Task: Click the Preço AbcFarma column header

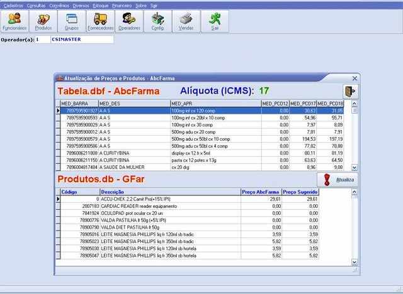Action: click(261, 192)
